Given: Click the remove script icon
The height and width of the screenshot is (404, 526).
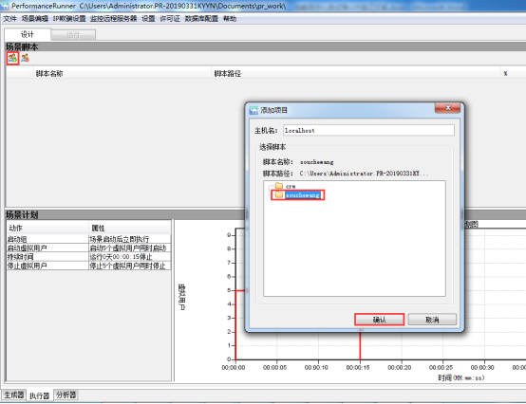Looking at the screenshot, I should [25, 58].
